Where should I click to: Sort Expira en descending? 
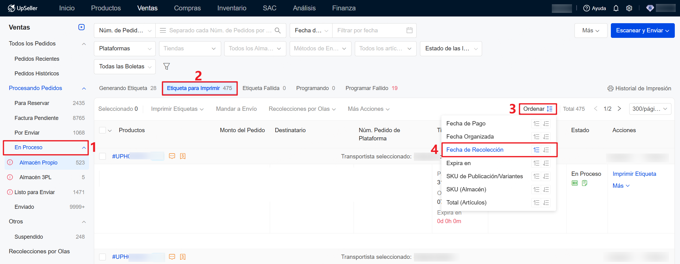pos(546,163)
